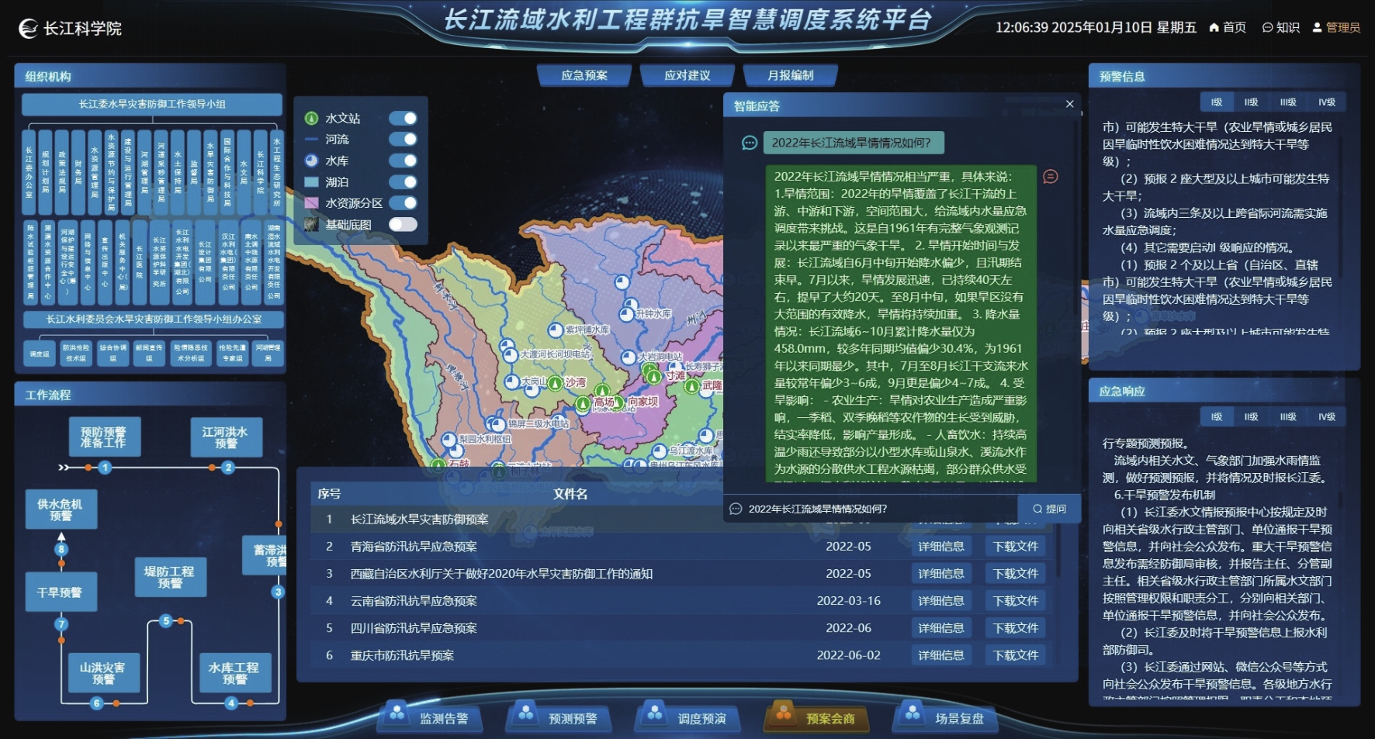
Task: Click the copy icon beside the answer
Action: 1051,177
